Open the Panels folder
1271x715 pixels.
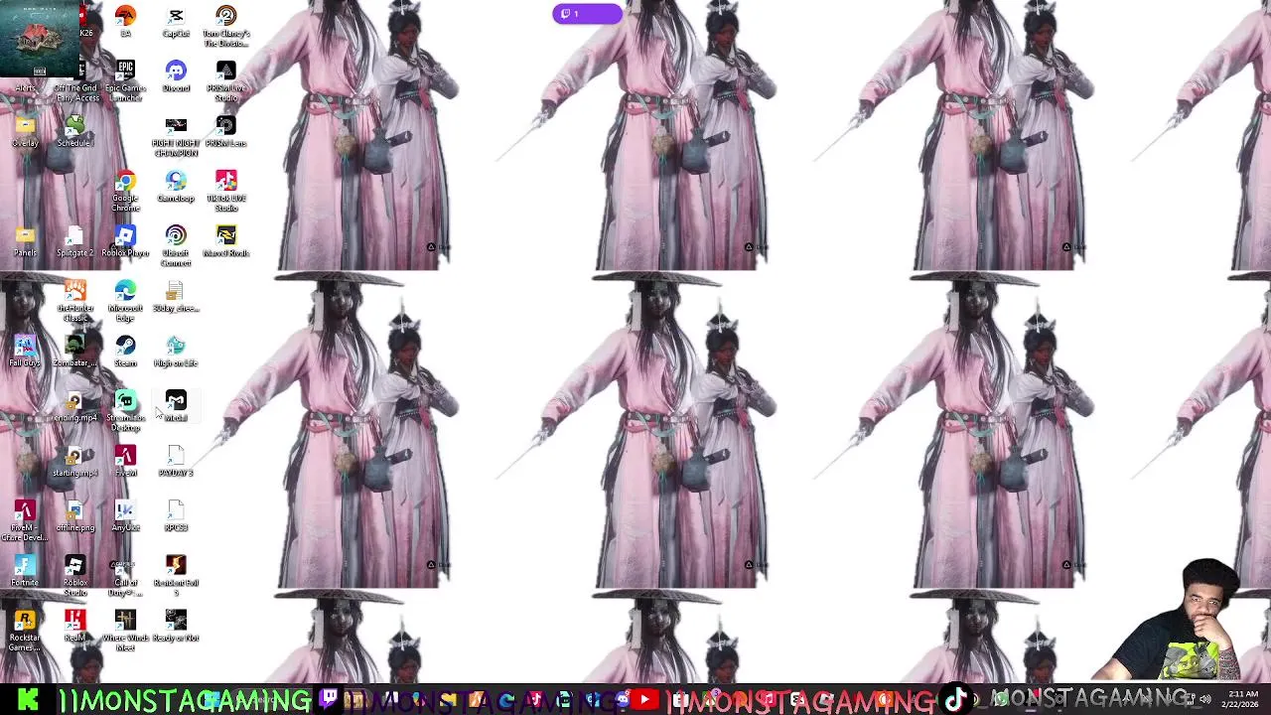click(25, 241)
